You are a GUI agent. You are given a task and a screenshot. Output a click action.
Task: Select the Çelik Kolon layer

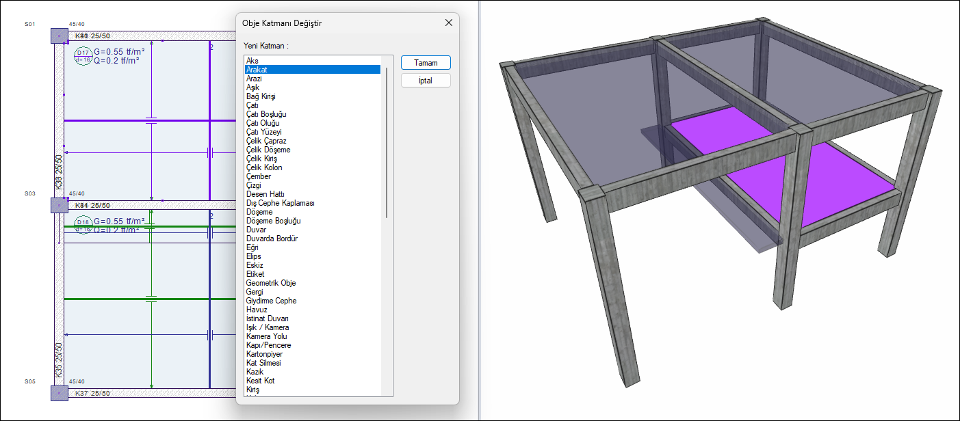[x=264, y=167]
